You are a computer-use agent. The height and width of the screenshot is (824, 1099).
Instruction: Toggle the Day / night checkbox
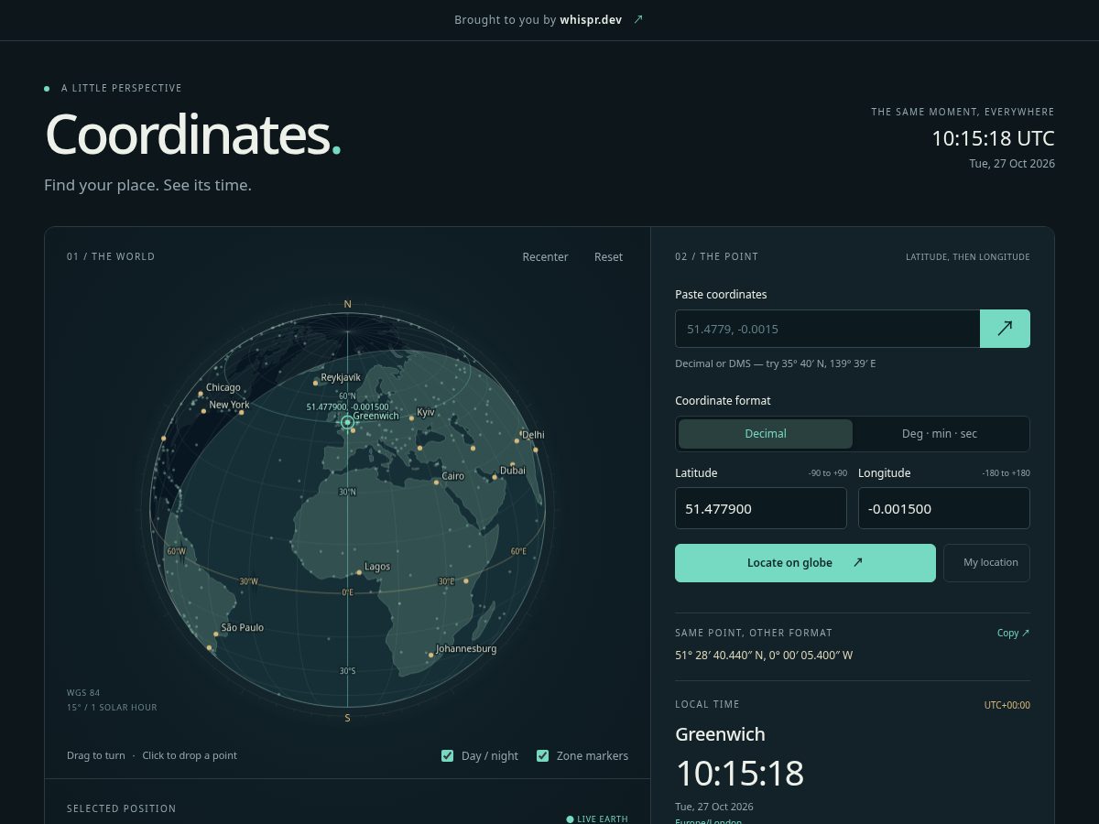448,755
